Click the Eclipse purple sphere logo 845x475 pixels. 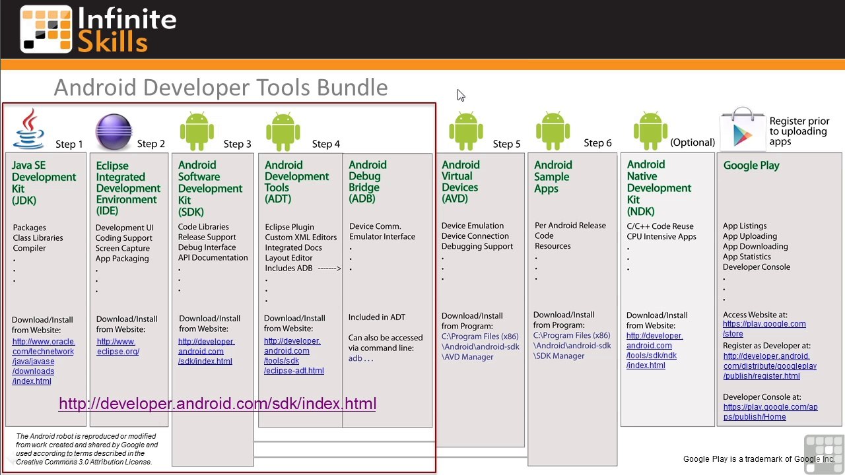pyautogui.click(x=114, y=132)
